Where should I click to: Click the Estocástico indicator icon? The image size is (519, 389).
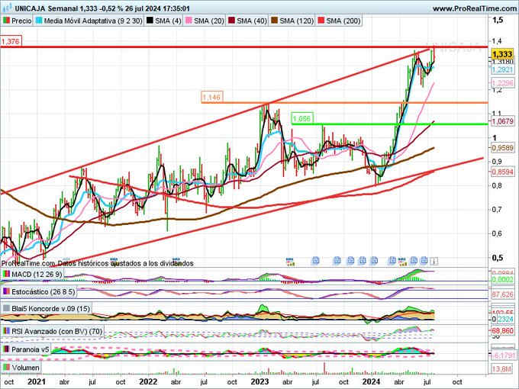coord(6,291)
